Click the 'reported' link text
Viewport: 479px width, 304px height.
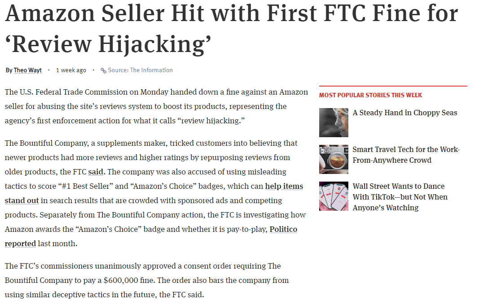[x=21, y=243]
